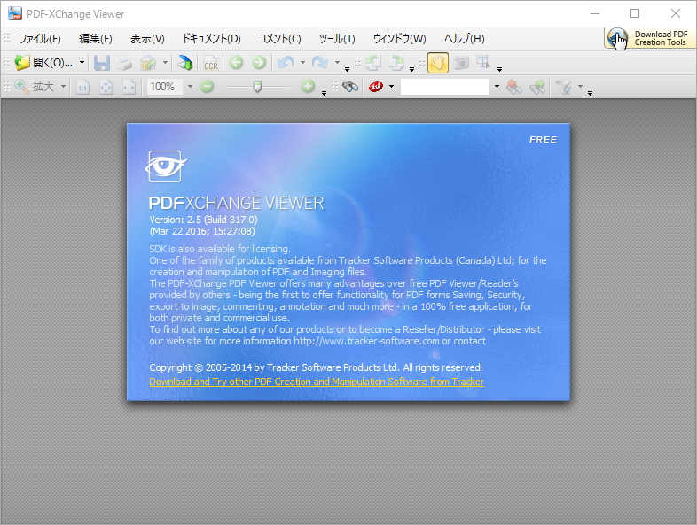
Task: Expand the Redo history dropdown arrow
Action: point(337,63)
